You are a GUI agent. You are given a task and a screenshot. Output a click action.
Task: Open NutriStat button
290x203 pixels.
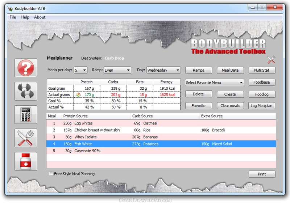point(262,70)
